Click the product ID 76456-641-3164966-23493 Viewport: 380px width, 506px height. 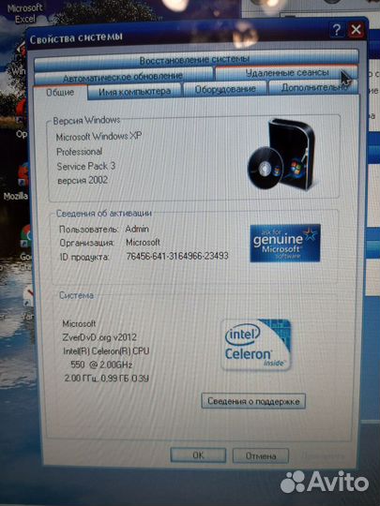[177, 256]
